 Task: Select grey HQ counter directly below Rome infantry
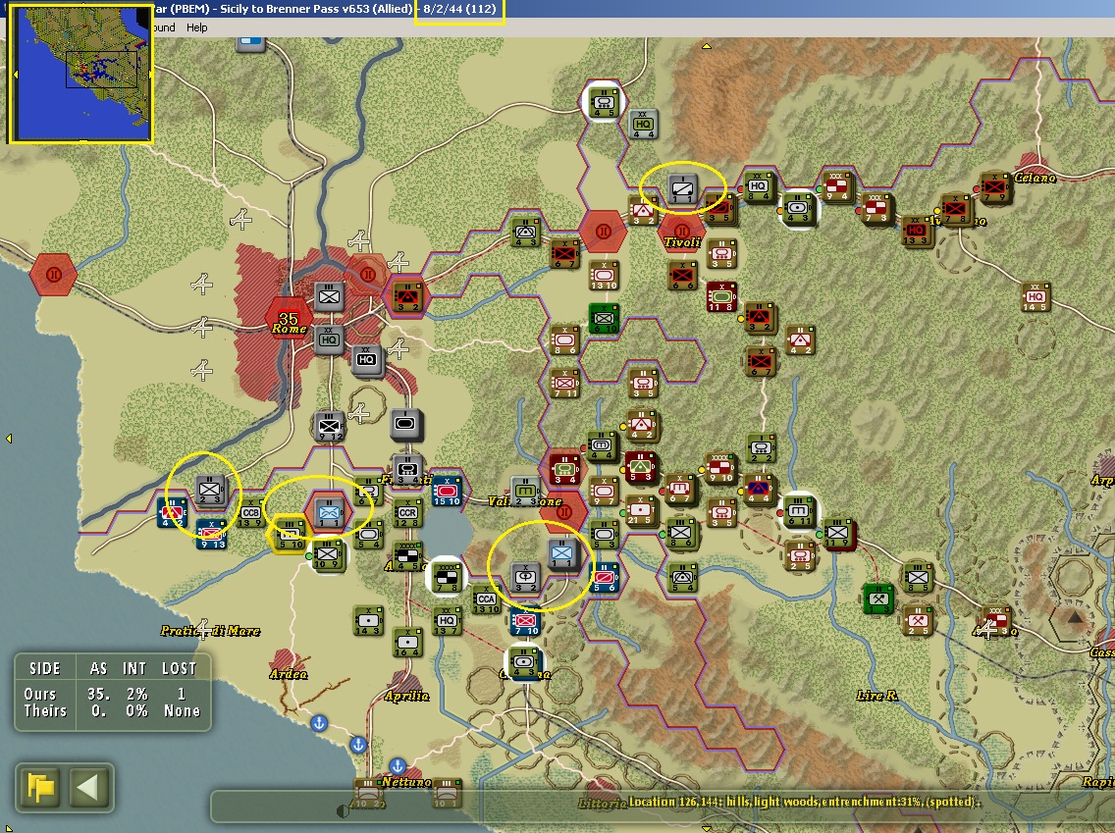click(x=329, y=340)
